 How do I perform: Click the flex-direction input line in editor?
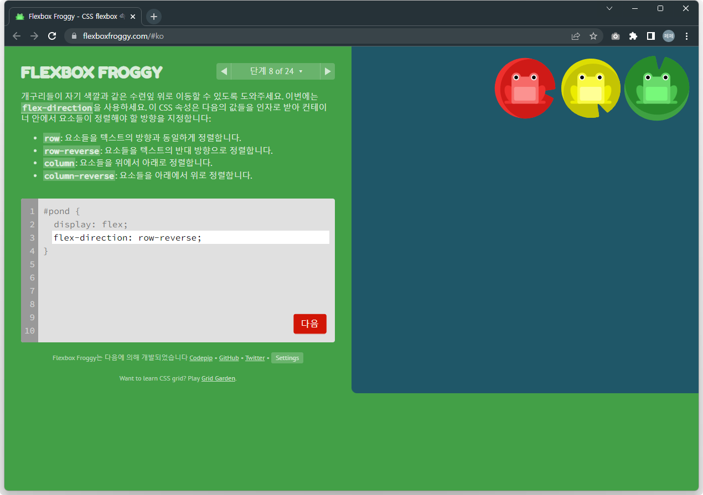(190, 237)
